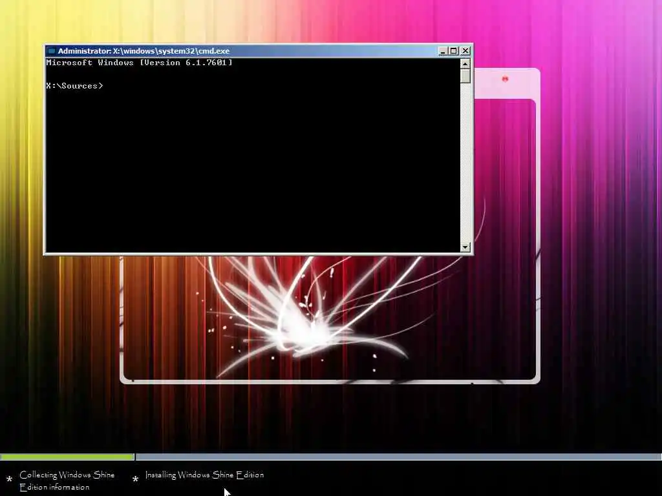Click the X:\Sources> prompt line

(x=74, y=86)
